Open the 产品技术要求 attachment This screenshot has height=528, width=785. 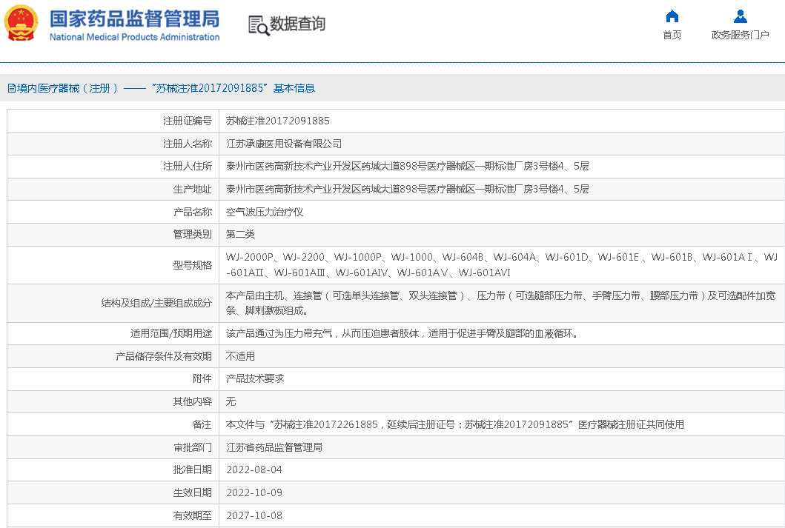point(254,378)
